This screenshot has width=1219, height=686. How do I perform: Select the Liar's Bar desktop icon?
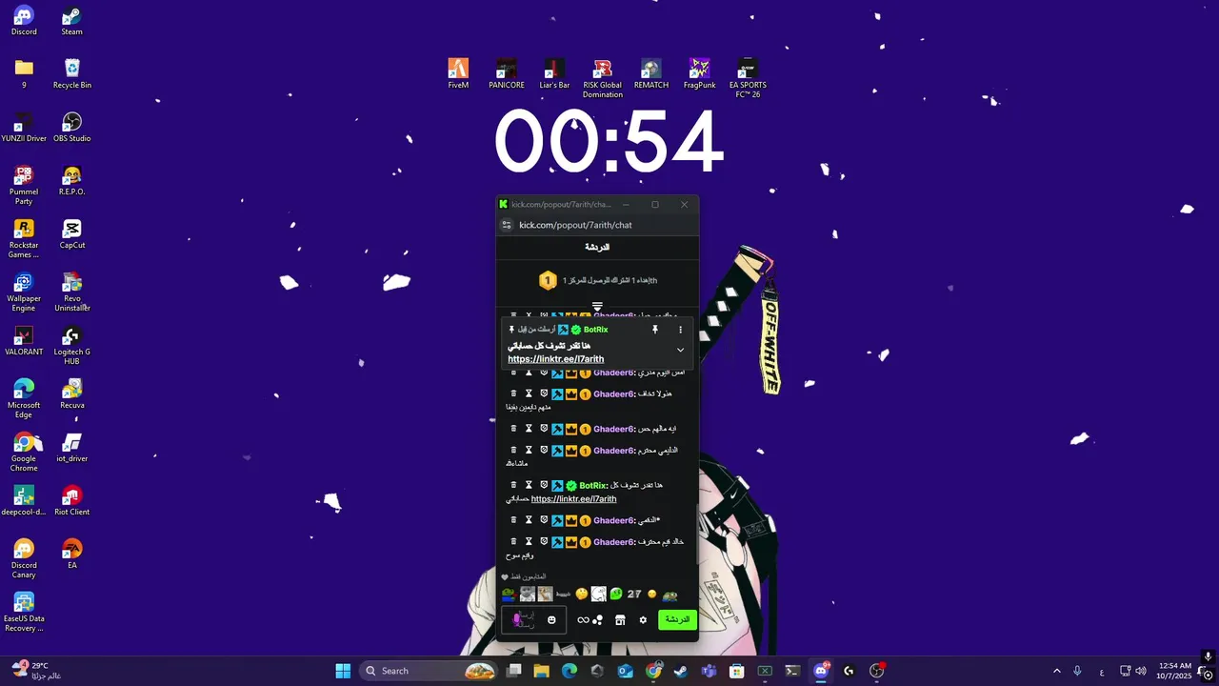tap(554, 74)
